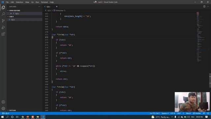The height and width of the screenshot is (119, 211).
Task: Open the Run and Debug view
Action: coord(3,27)
